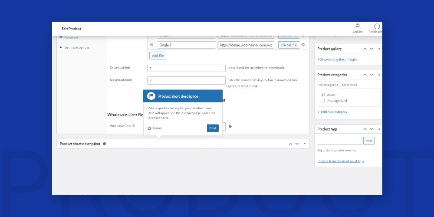This screenshot has height=217, width=434.
Task: Move Product short description panel up
Action: tap(291, 144)
